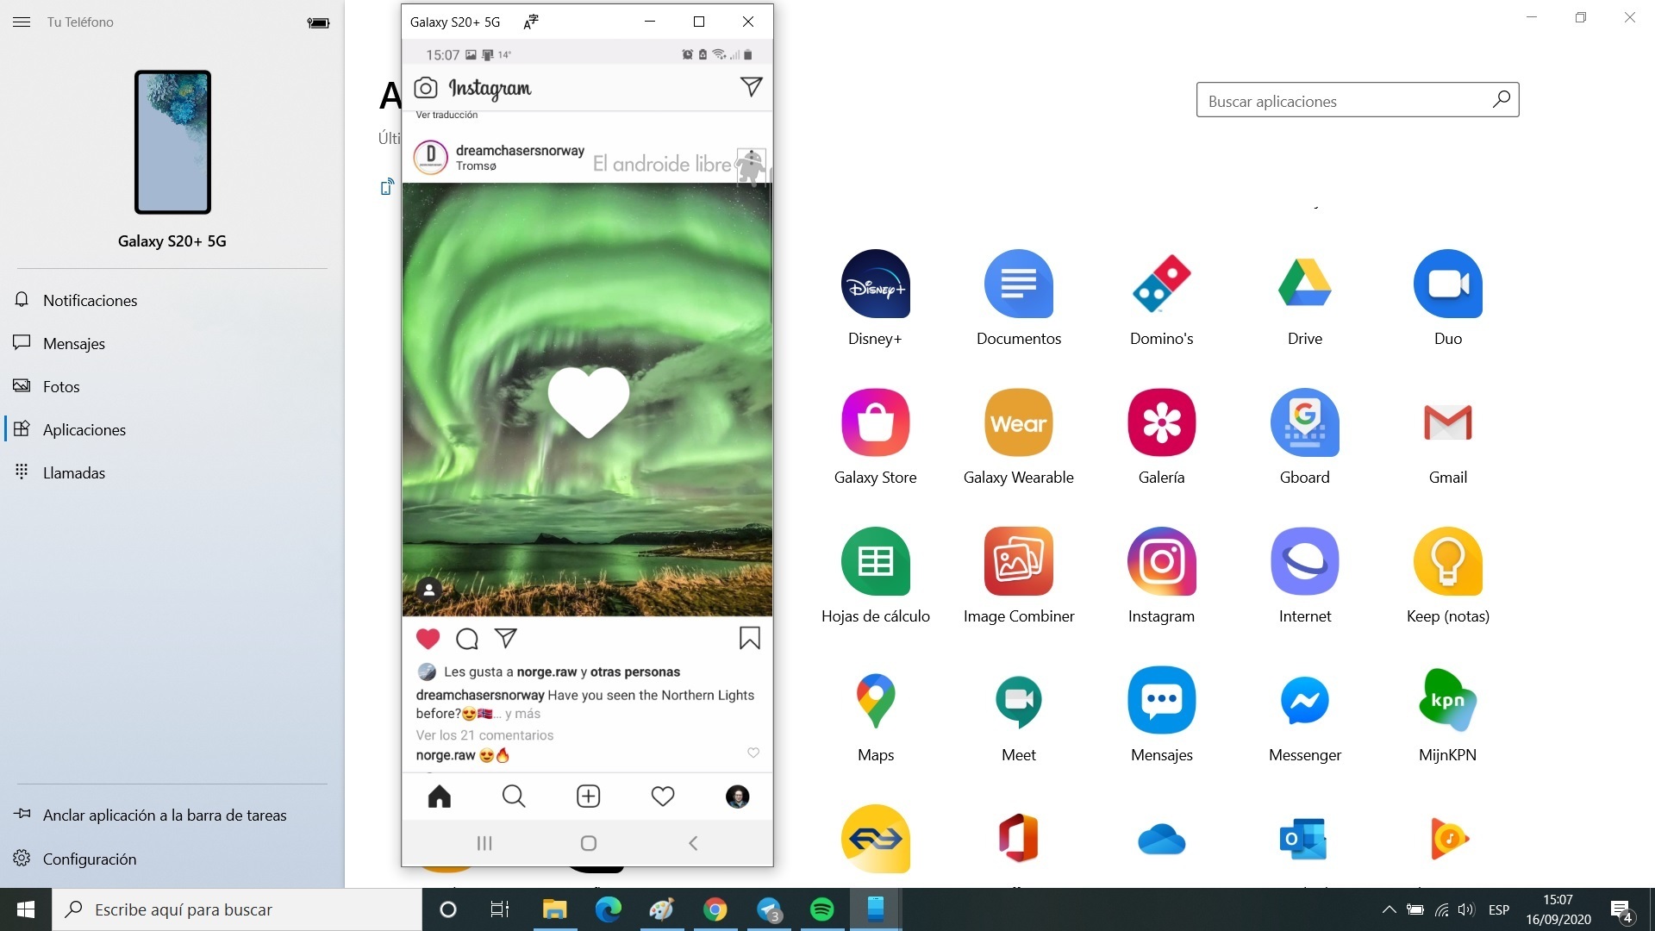Screen dimensions: 1655x931
Task: Click the Galaxy S20+ phone thumbnail
Action: (172, 142)
